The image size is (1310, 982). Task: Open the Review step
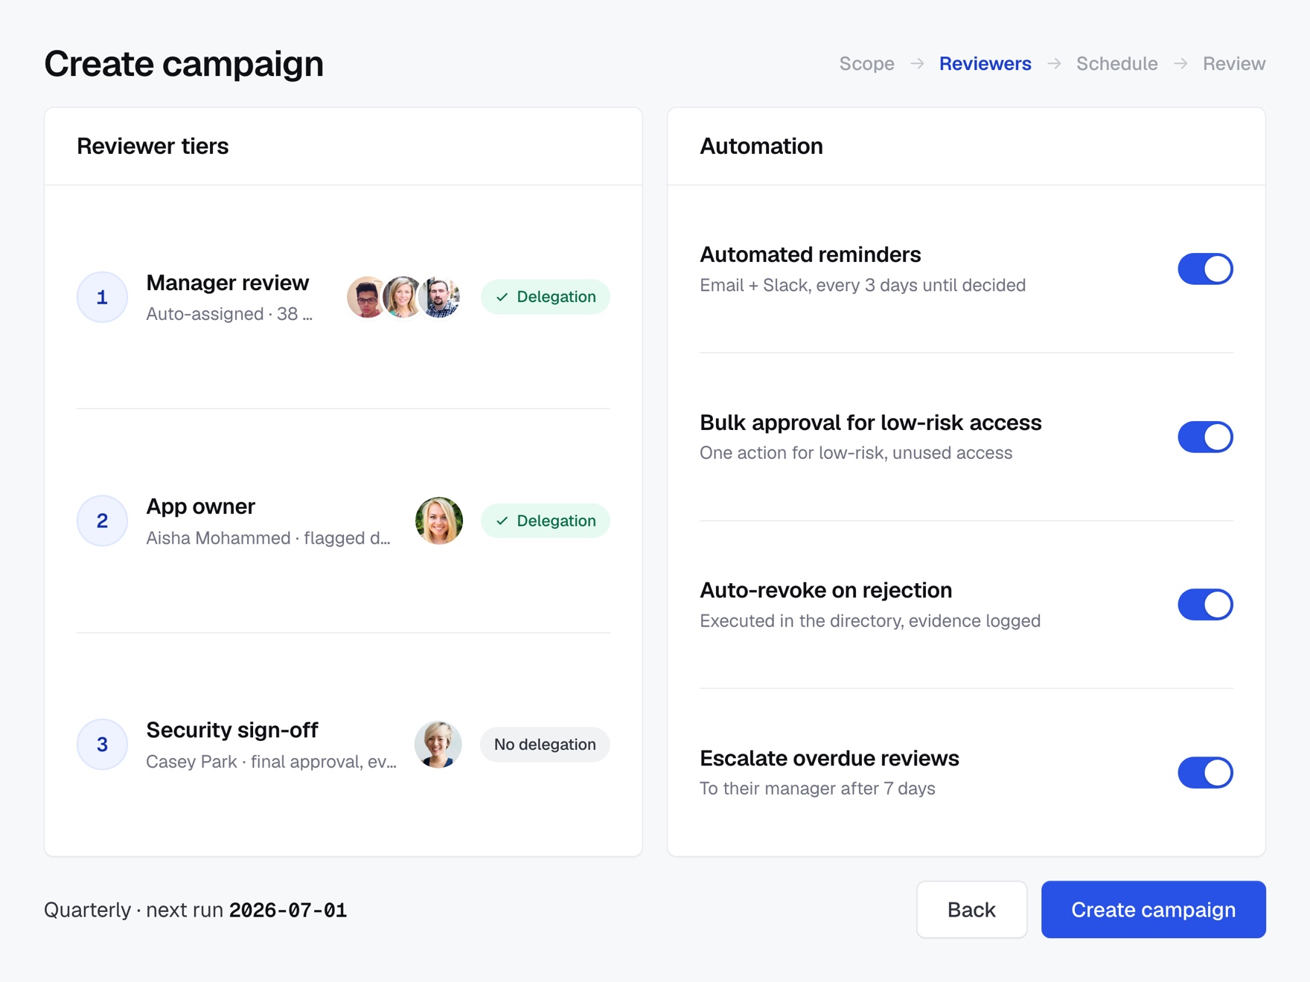[1233, 64]
